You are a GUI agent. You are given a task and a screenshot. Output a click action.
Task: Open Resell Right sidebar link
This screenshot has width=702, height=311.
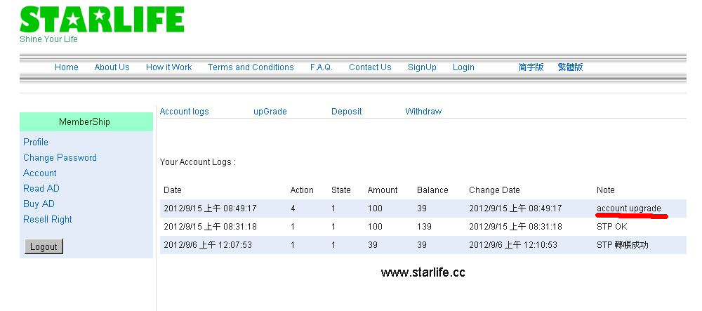tap(48, 220)
